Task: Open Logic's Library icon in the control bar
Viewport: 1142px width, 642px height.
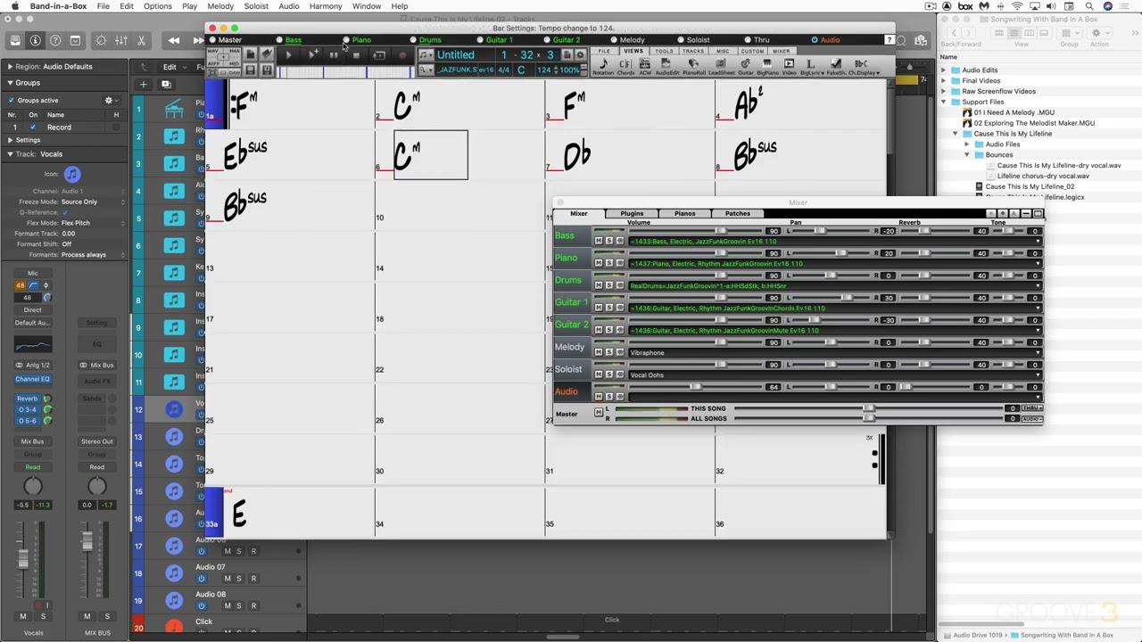Action: pos(15,40)
